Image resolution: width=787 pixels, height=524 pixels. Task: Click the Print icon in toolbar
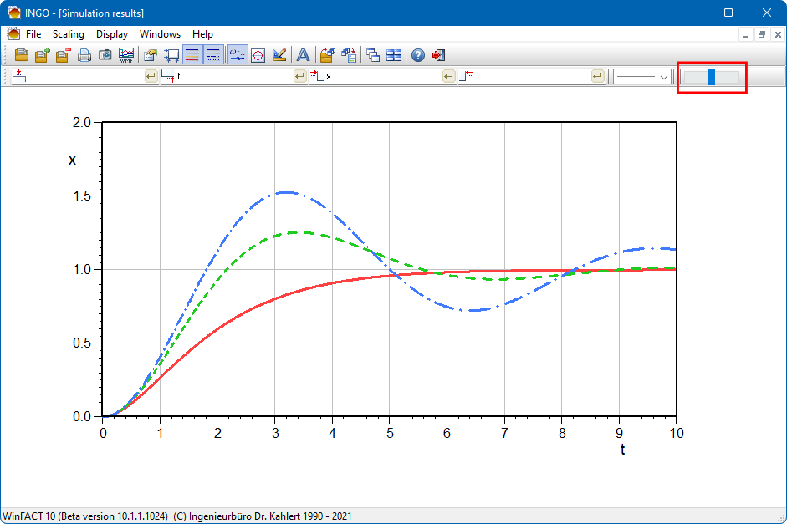pyautogui.click(x=84, y=56)
